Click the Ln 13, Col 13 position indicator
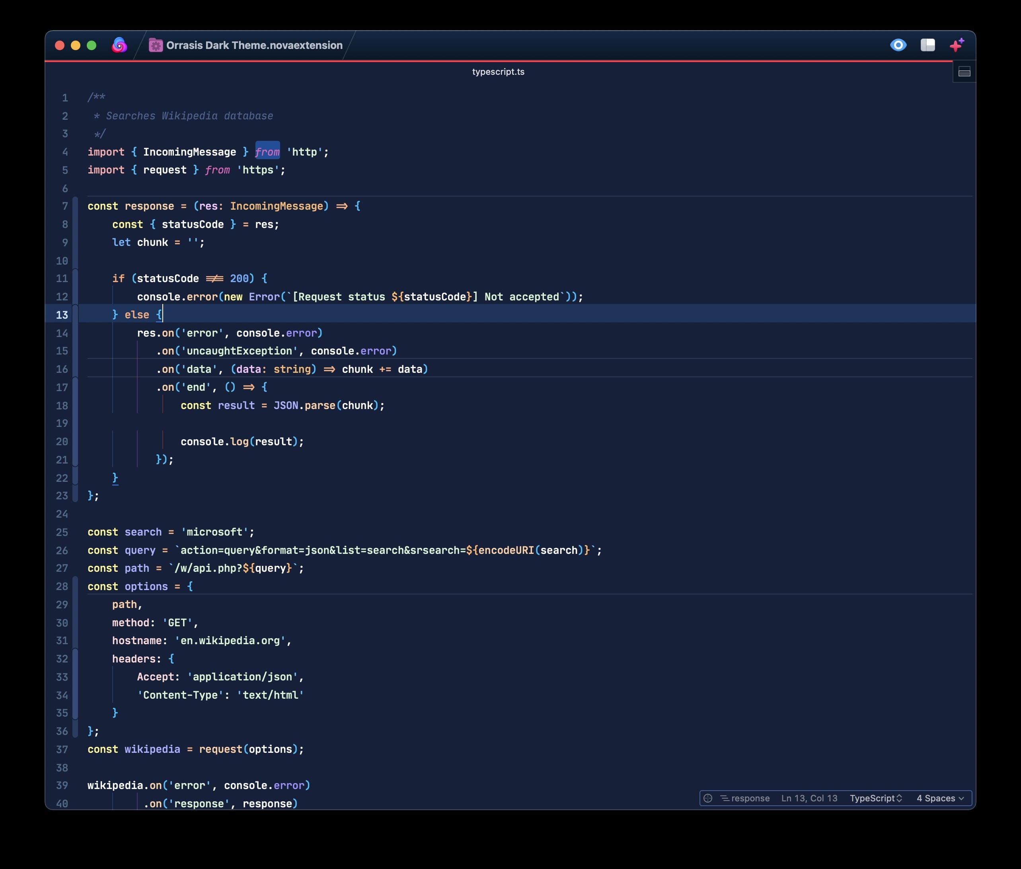Image resolution: width=1021 pixels, height=869 pixels. [809, 798]
